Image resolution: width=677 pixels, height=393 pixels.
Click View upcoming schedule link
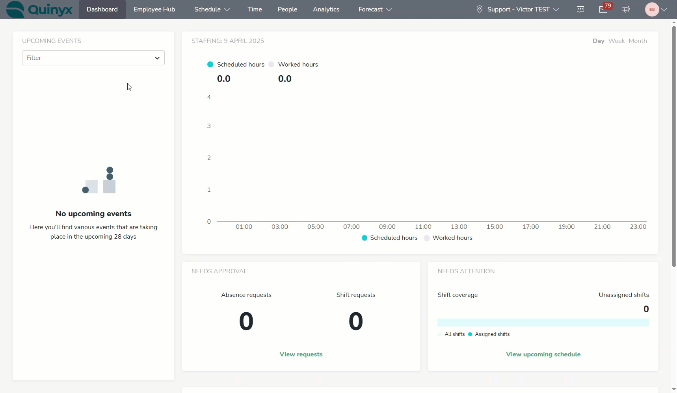tap(543, 354)
